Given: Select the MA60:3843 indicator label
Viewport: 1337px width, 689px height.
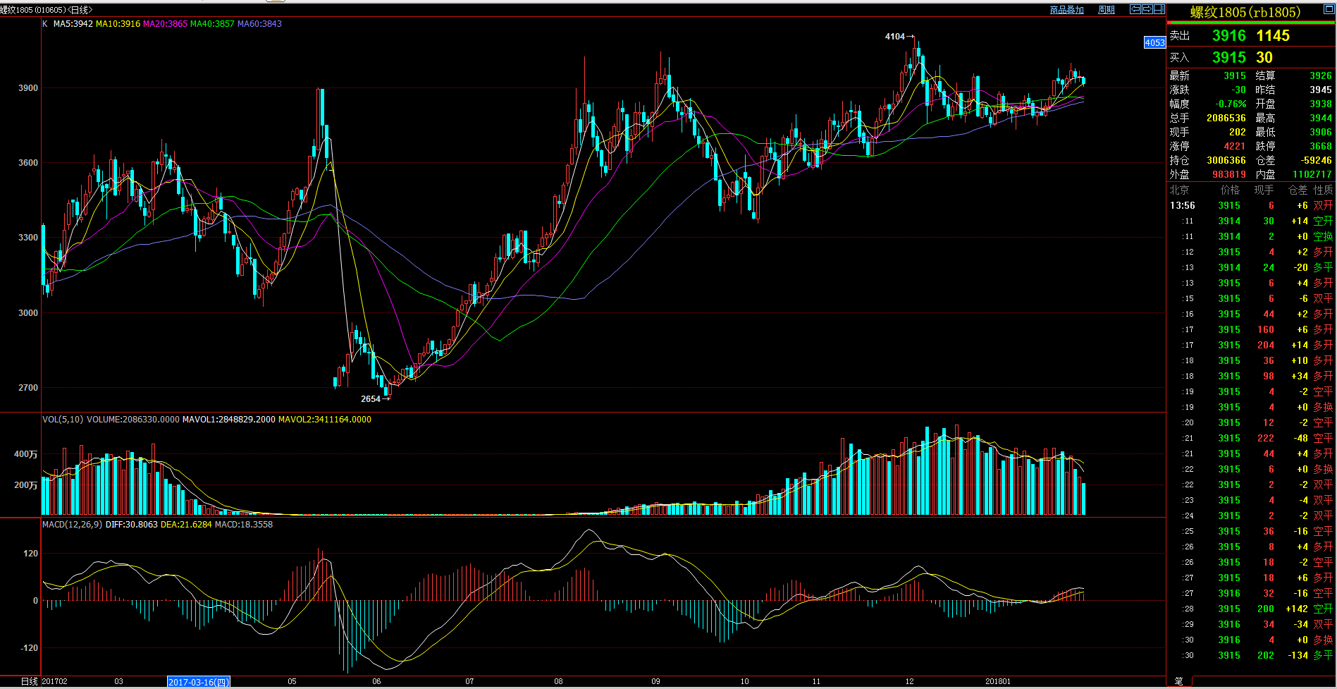Looking at the screenshot, I should [x=259, y=24].
